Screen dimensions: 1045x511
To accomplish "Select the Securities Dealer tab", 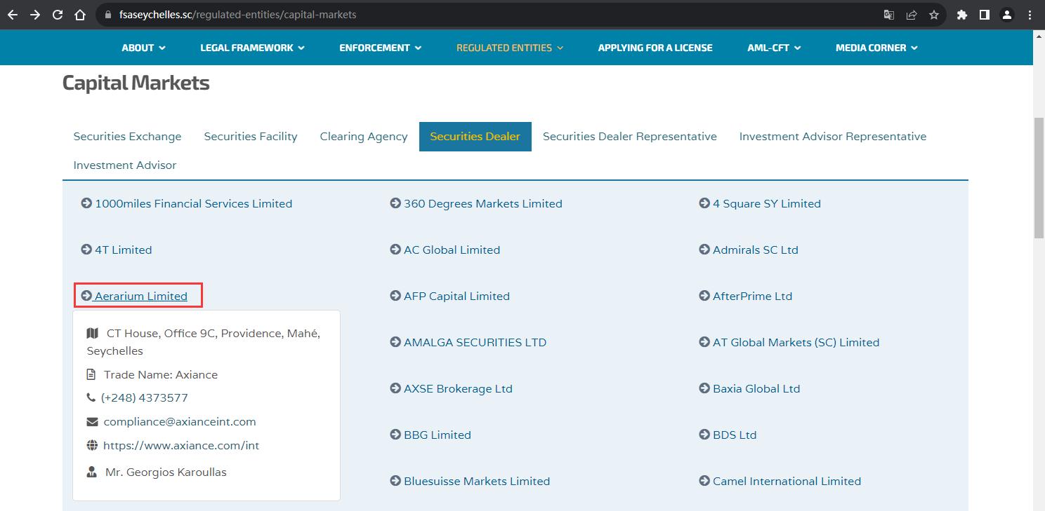I will [x=475, y=136].
